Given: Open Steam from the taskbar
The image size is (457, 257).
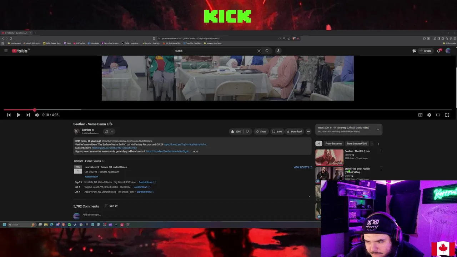Looking at the screenshot, I should click(x=75, y=225).
